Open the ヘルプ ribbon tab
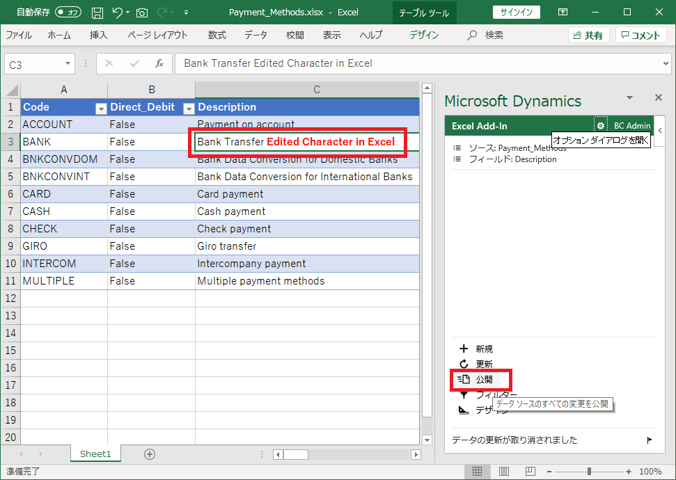The image size is (676, 480). click(x=371, y=35)
